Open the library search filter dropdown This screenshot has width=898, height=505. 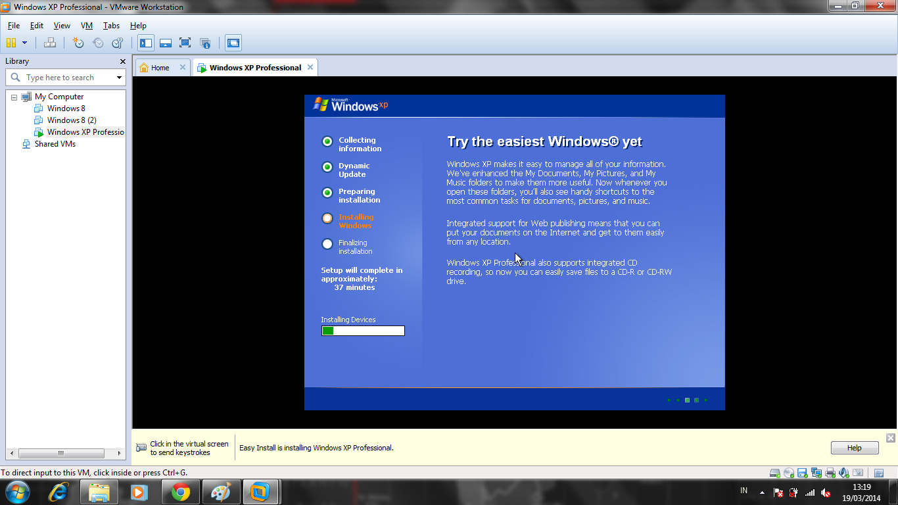(119, 78)
